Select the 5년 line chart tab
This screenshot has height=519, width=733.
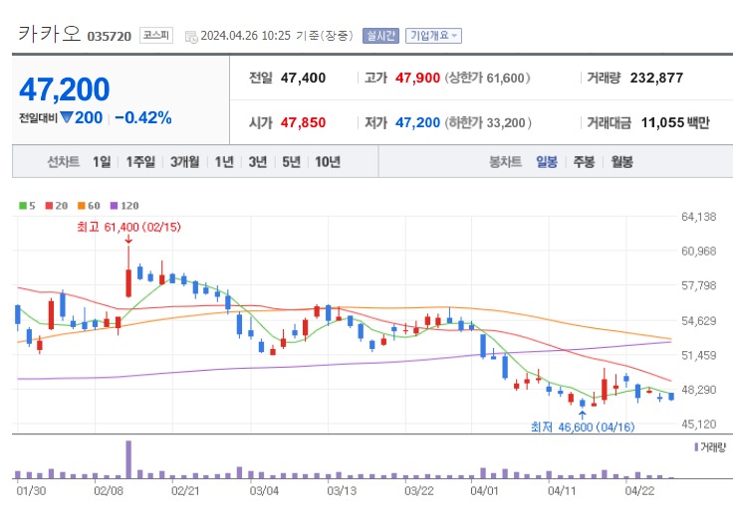(291, 162)
